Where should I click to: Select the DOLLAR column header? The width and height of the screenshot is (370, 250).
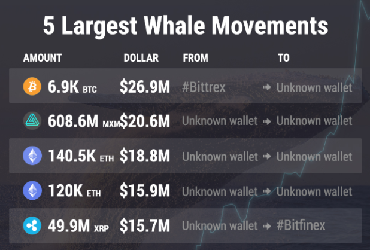[x=141, y=58]
